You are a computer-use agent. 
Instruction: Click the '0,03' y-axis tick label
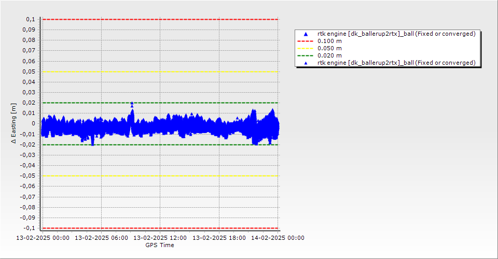29,93
